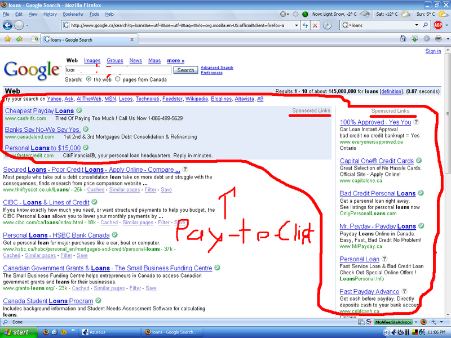Open the gear icon in the tab bar toolbar
This screenshot has width=451, height=338.
[427, 38]
